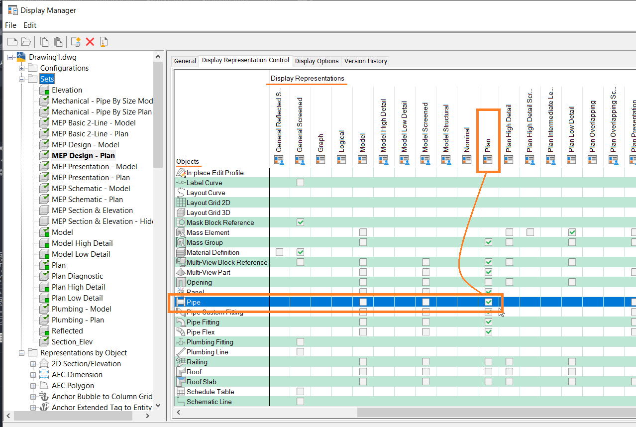Image resolution: width=636 pixels, height=427 pixels.
Task: Enable General Screened for Label Curve
Action: click(300, 183)
